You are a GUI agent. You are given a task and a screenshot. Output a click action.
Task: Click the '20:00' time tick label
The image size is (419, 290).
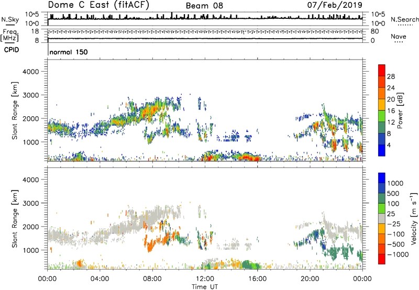click(x=310, y=279)
